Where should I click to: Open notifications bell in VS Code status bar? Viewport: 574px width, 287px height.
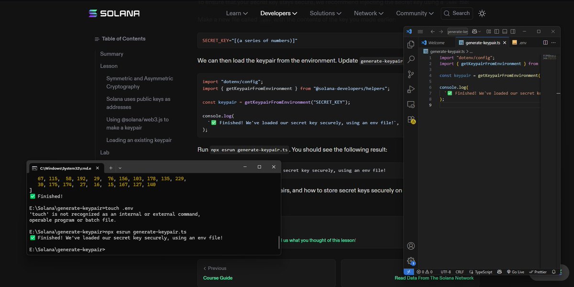coord(553,272)
